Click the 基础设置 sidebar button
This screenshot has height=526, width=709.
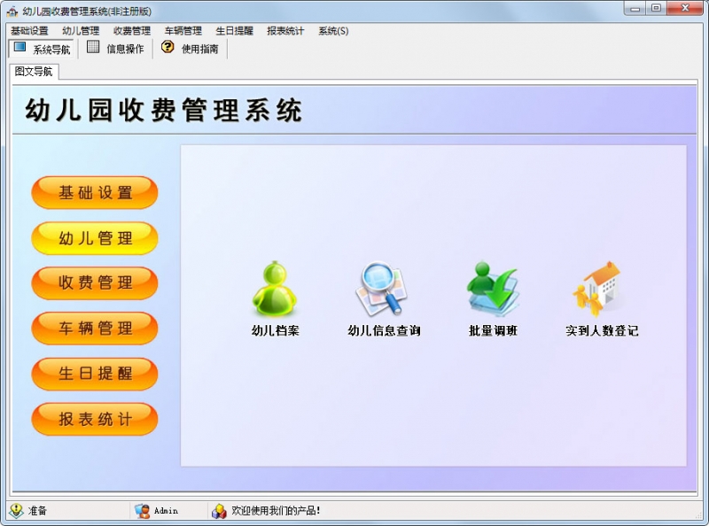94,192
